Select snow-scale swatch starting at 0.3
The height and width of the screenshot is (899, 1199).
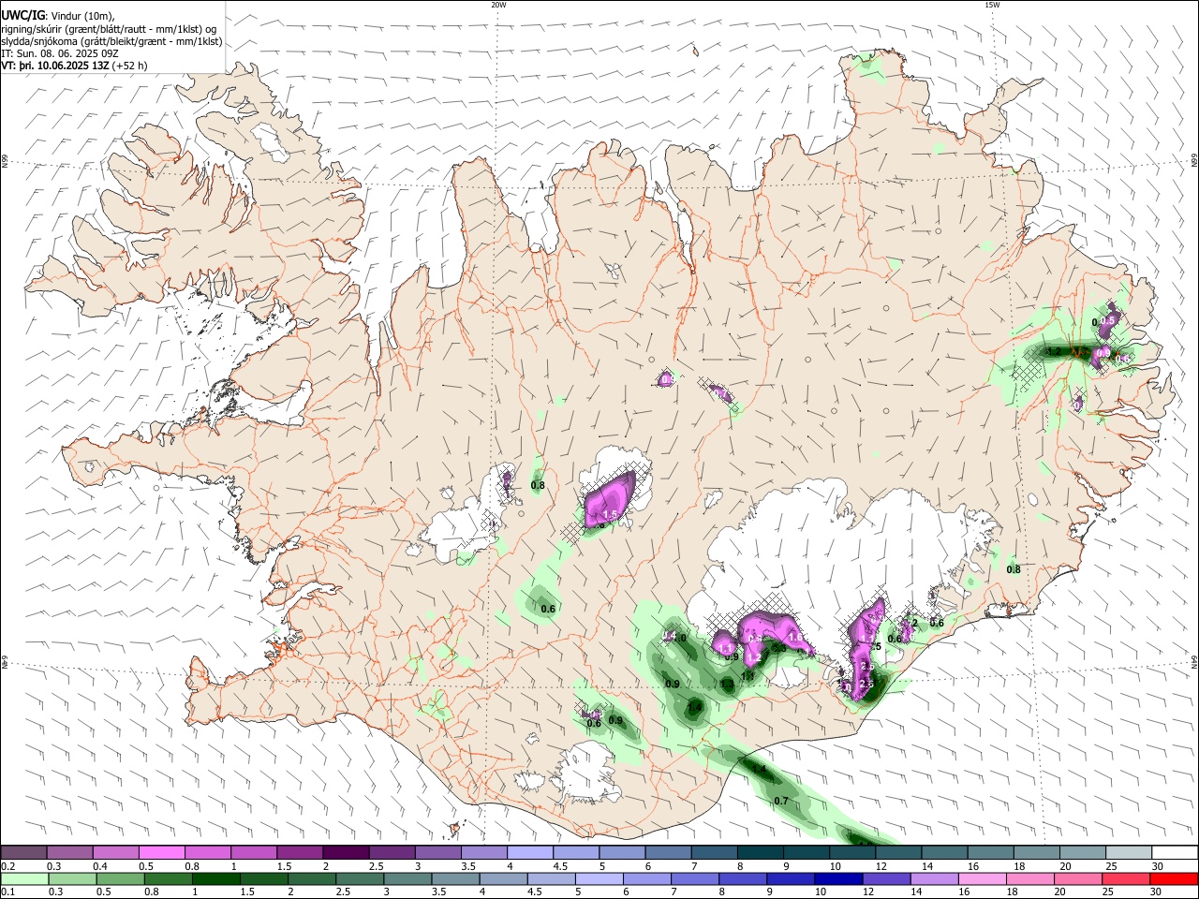coord(70,852)
